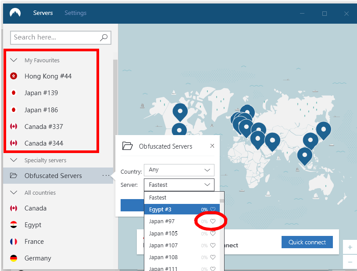Screen dimensions: 357x271
Task: Click the Obfuscated Servers folder icon in sidebar
Action: (14, 176)
